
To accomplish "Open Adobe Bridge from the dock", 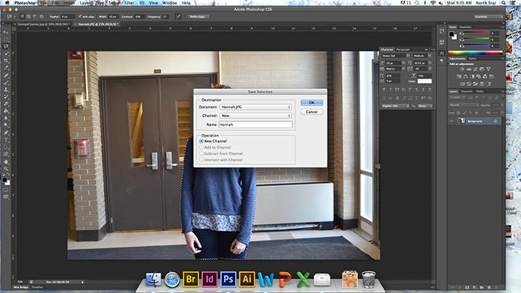I will [x=191, y=279].
